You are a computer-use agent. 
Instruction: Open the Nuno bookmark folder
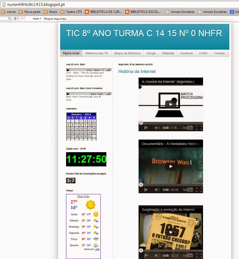(50, 12)
